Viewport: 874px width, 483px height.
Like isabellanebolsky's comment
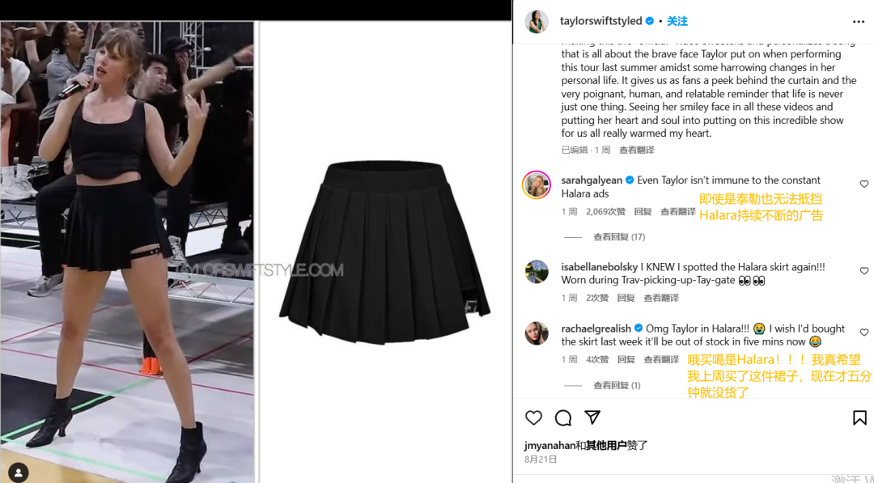[864, 271]
